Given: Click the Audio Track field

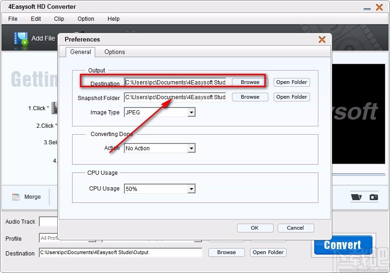Looking at the screenshot, I should (x=48, y=222).
